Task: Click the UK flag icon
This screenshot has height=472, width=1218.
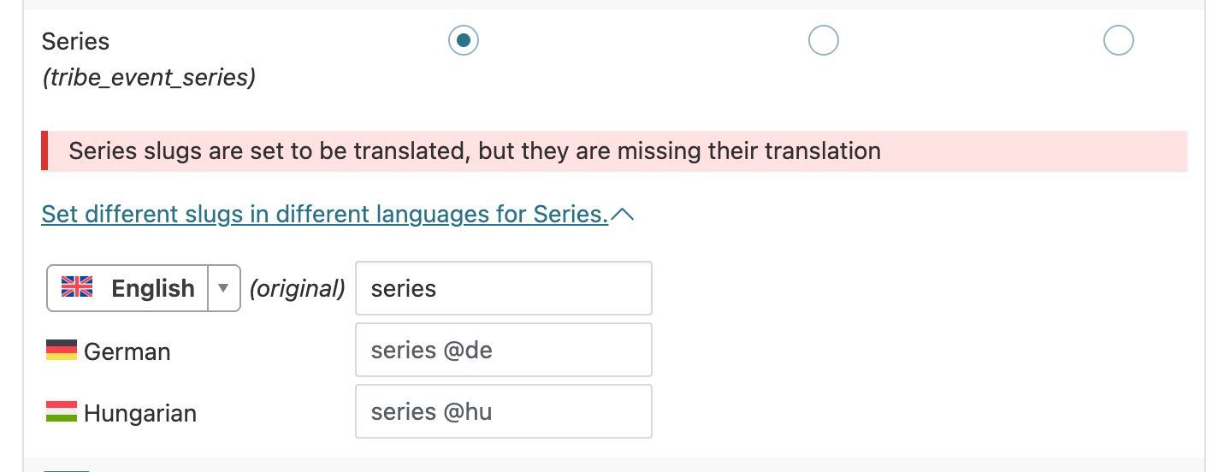Action: click(77, 287)
